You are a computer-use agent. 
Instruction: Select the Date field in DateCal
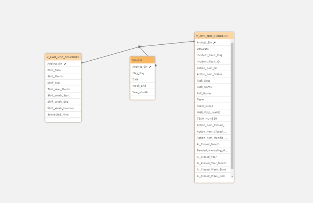pyautogui.click(x=142, y=79)
